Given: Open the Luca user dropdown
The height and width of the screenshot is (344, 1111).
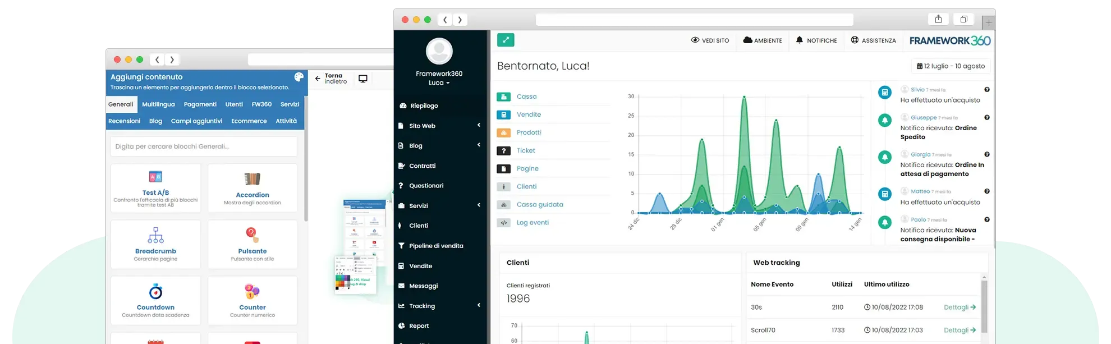Looking at the screenshot, I should point(439,83).
